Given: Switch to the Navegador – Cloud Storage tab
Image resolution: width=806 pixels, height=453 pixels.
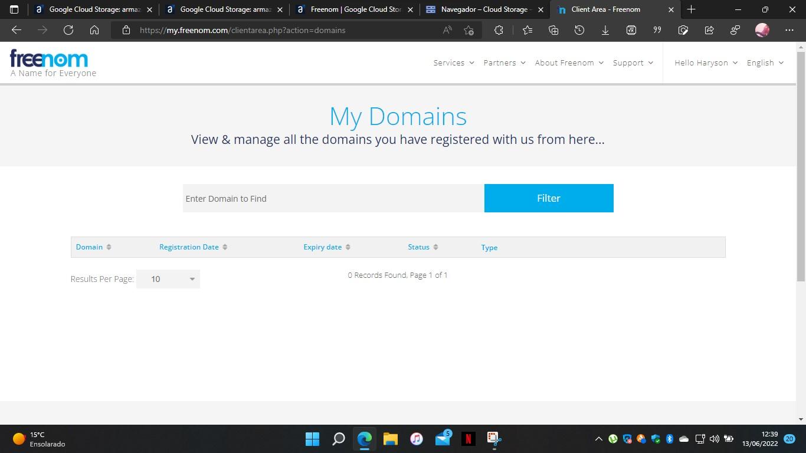Looking at the screenshot, I should [x=485, y=9].
